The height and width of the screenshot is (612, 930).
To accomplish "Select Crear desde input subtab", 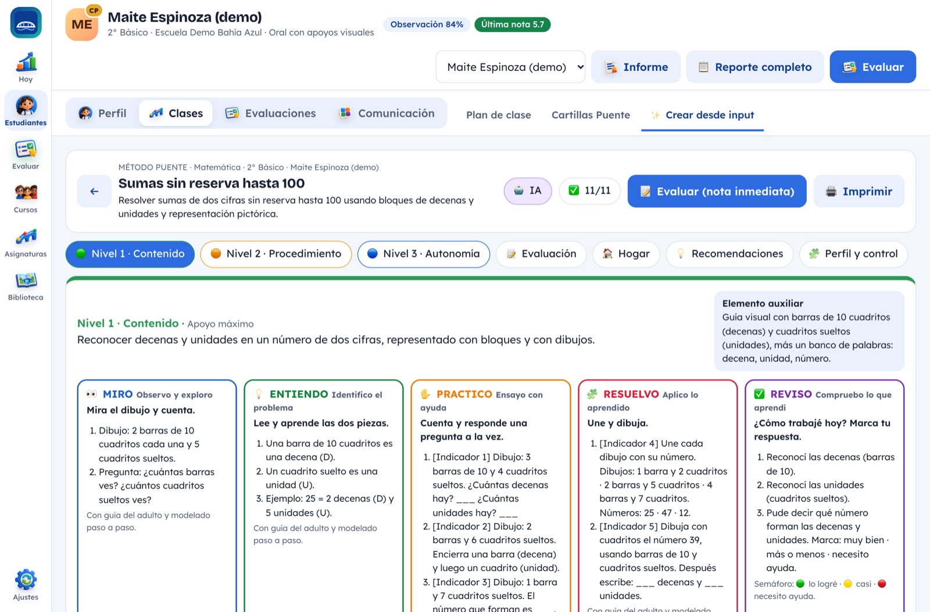I will pyautogui.click(x=702, y=115).
